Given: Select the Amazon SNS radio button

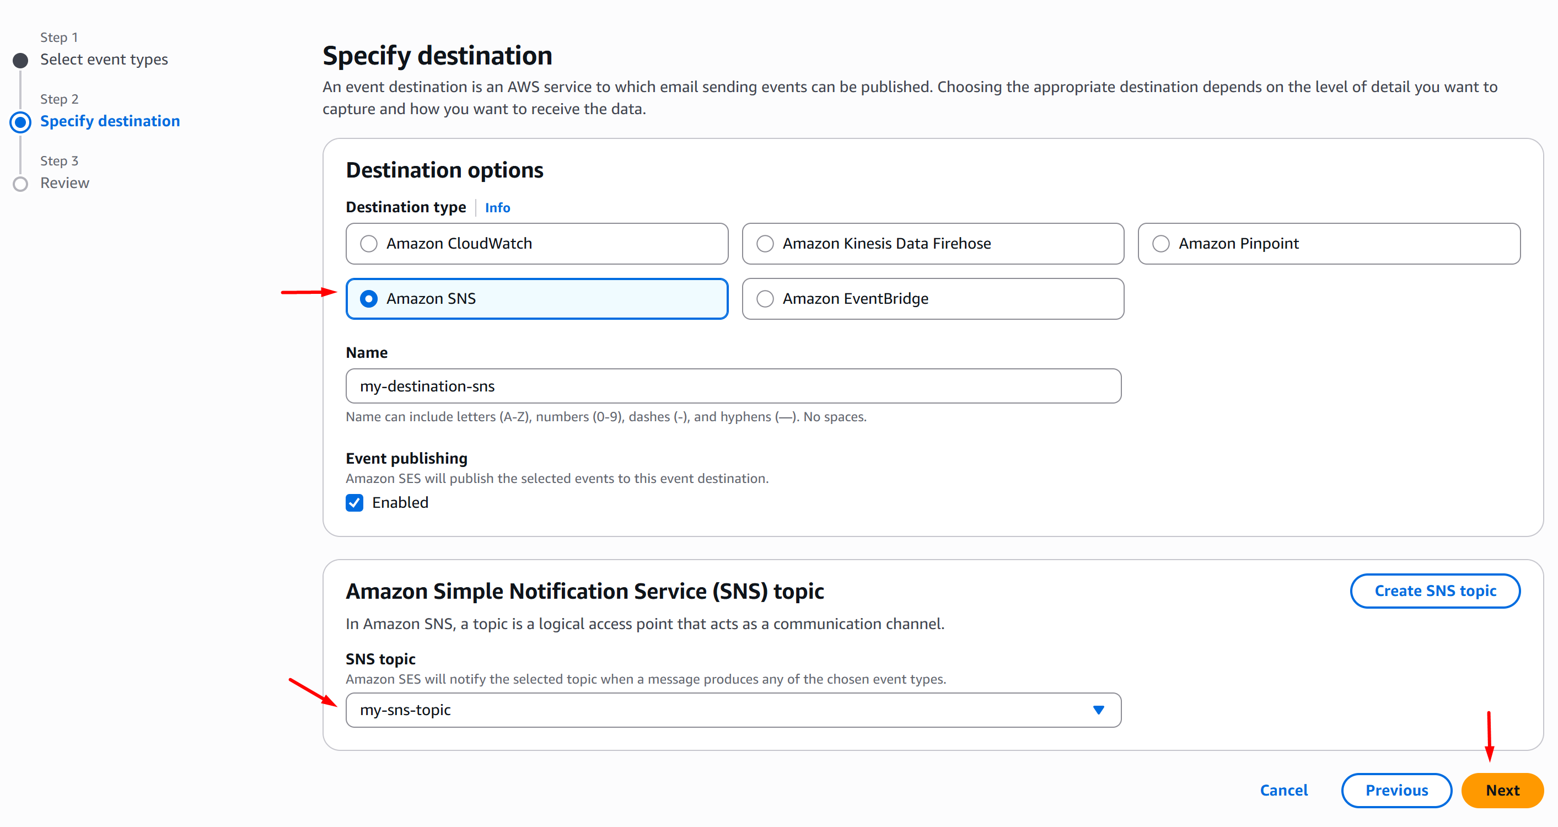Looking at the screenshot, I should coord(369,299).
